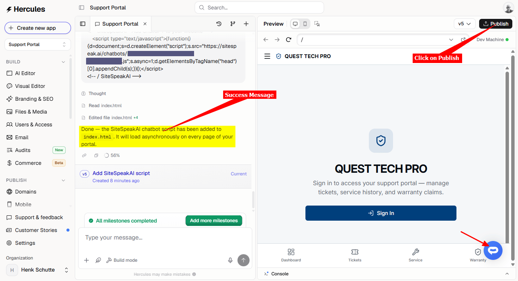Activate the element selector cursor icon in Preview
The height and width of the screenshot is (281, 518).
(x=317, y=24)
